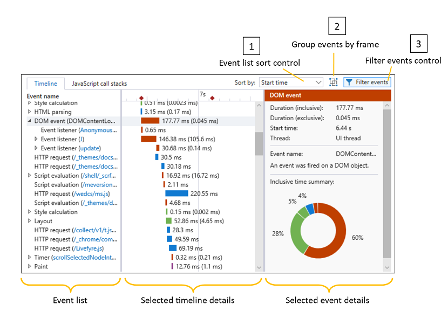Click the down arrow on details panel scrollbar
This screenshot has height=318, width=448.
[x=387, y=267]
